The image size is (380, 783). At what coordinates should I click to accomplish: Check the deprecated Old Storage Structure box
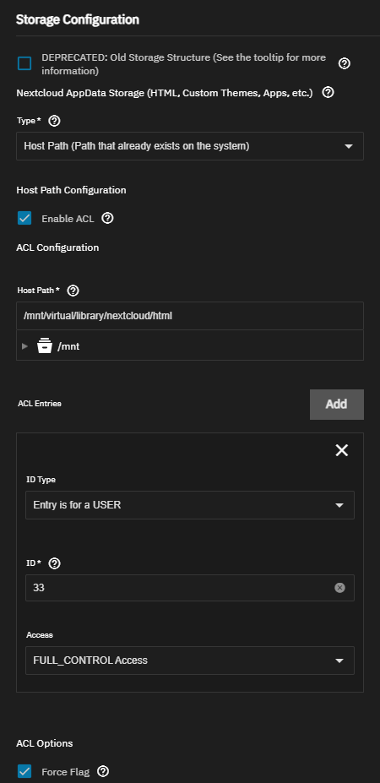coord(24,64)
